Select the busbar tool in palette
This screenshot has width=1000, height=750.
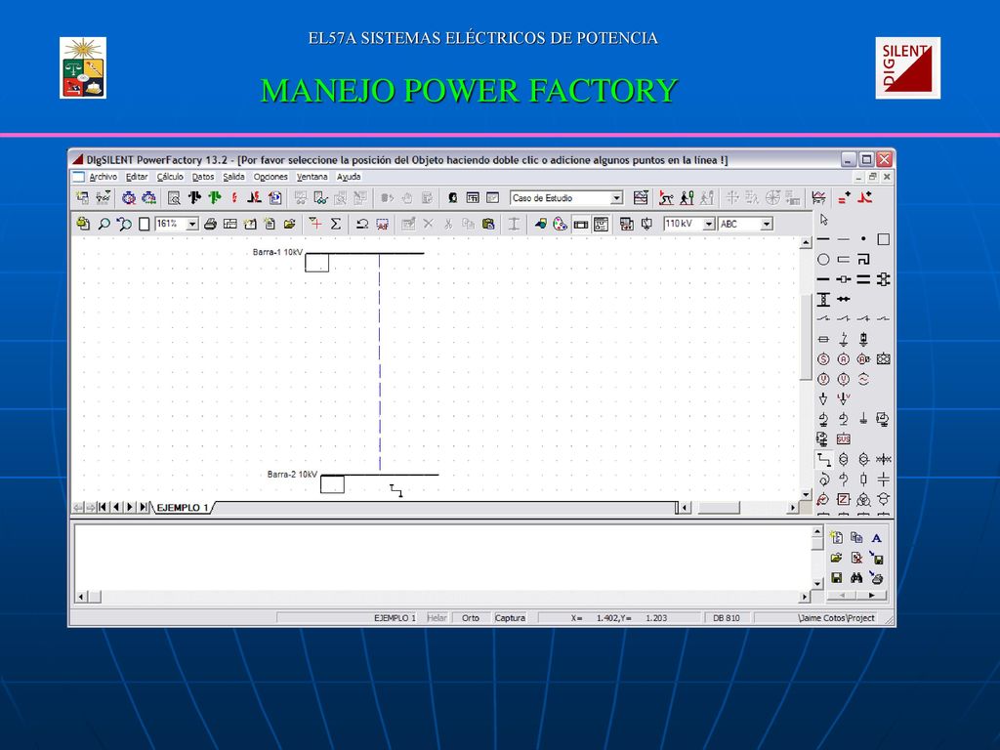[823, 239]
